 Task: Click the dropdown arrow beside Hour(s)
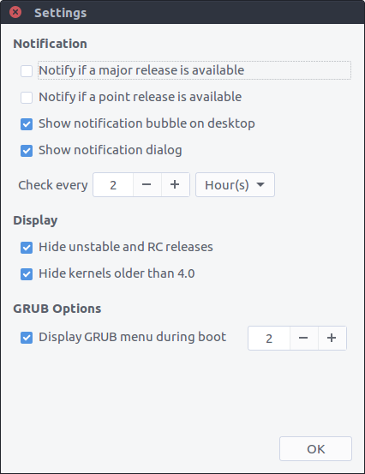[x=260, y=184]
